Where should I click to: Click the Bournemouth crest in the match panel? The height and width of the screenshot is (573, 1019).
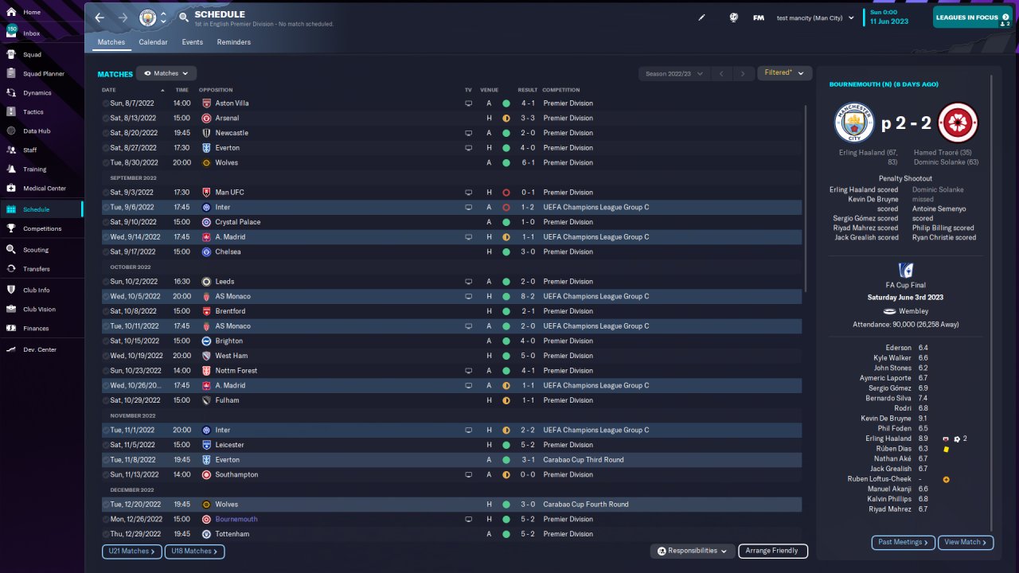[x=958, y=123]
